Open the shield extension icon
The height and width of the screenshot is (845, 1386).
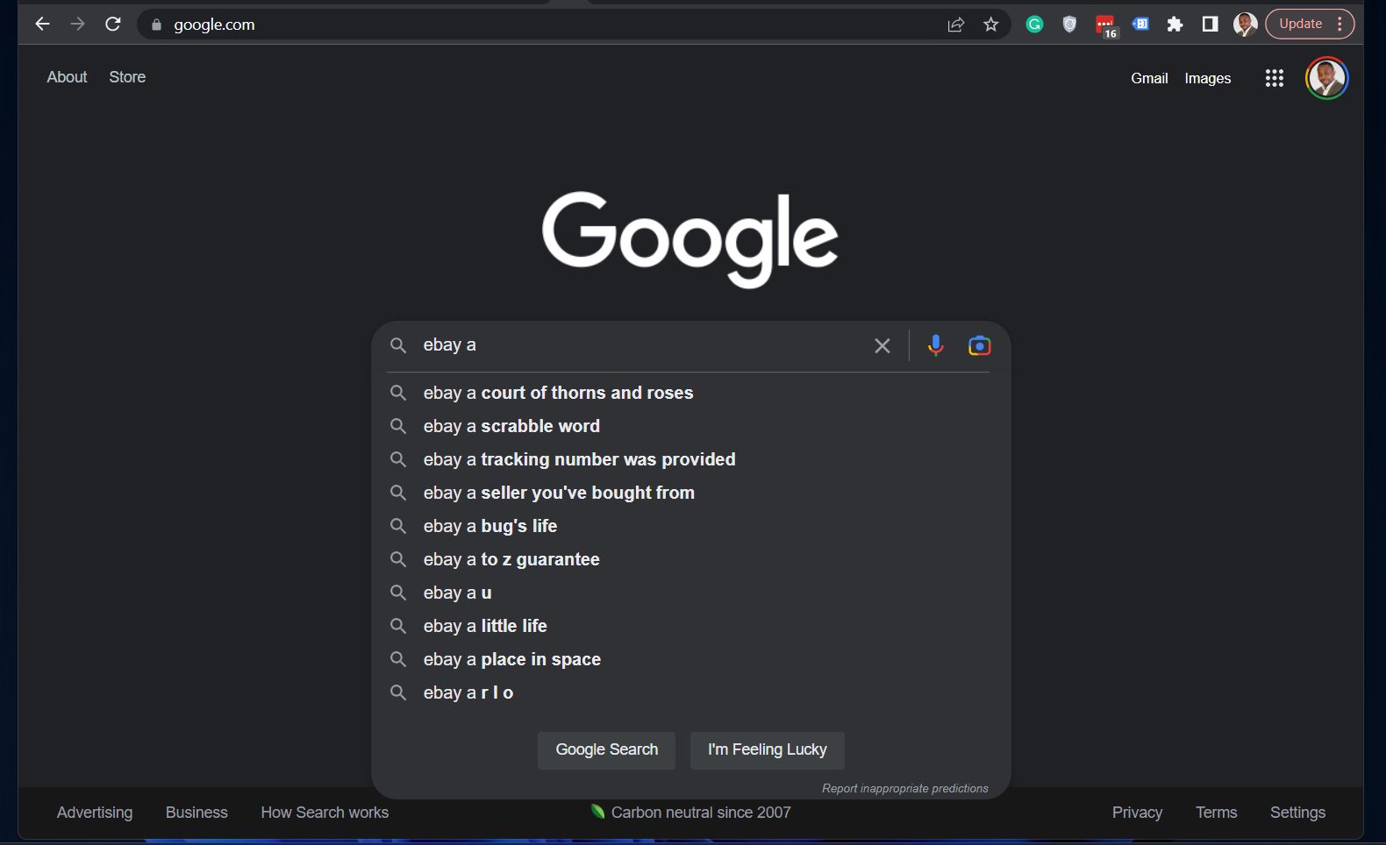(1069, 25)
